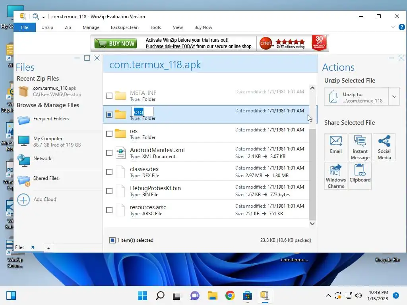407x305 pixels.
Task: Select the DebugProbesKt.bin file name
Action: tap(155, 188)
